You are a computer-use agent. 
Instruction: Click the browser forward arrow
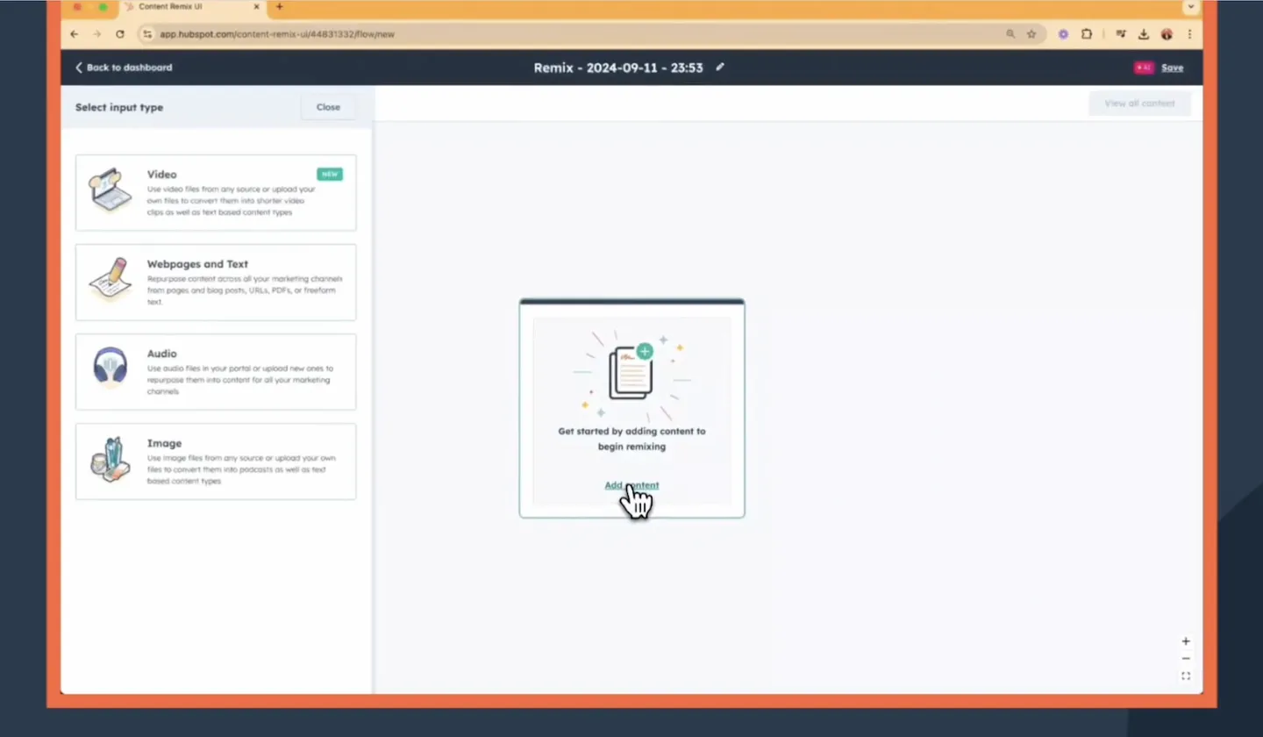click(96, 34)
